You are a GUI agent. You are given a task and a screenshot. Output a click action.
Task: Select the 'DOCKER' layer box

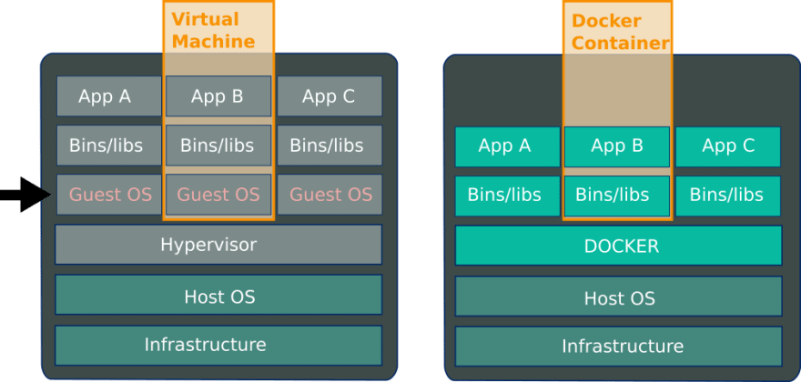click(x=618, y=246)
